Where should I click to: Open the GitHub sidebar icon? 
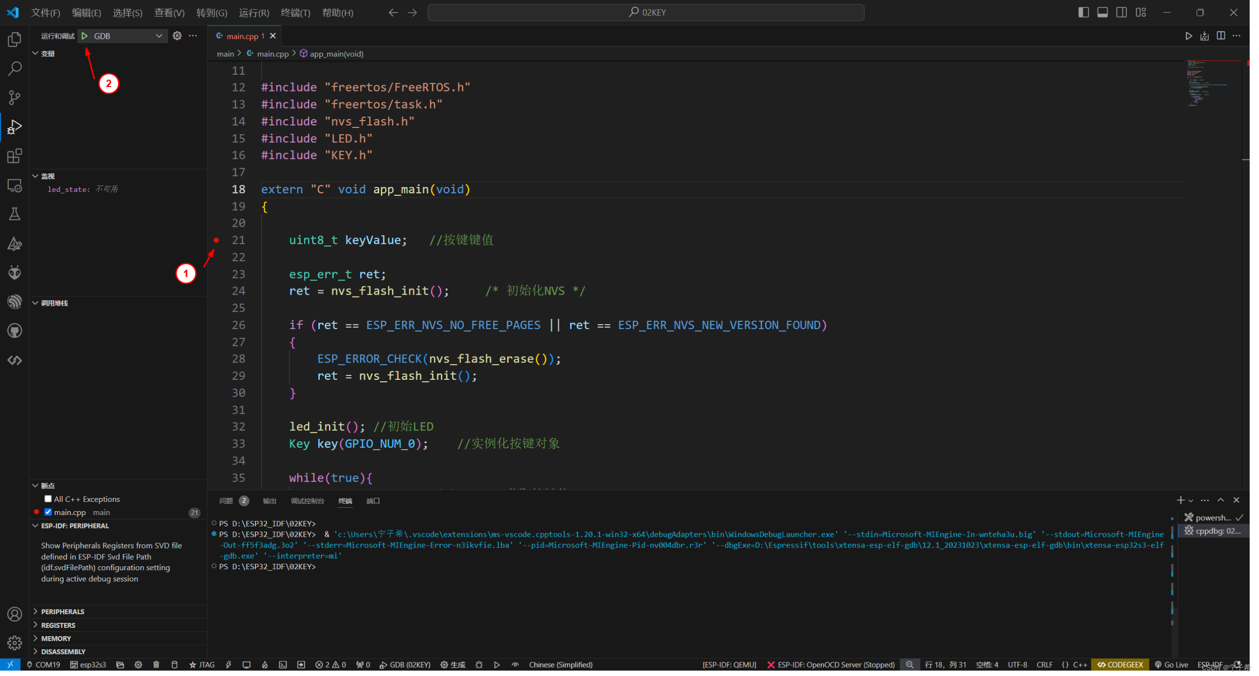15,331
